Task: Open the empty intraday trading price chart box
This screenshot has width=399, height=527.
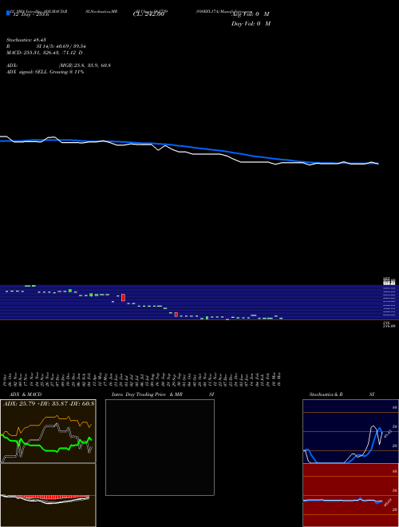Action: click(x=160, y=447)
